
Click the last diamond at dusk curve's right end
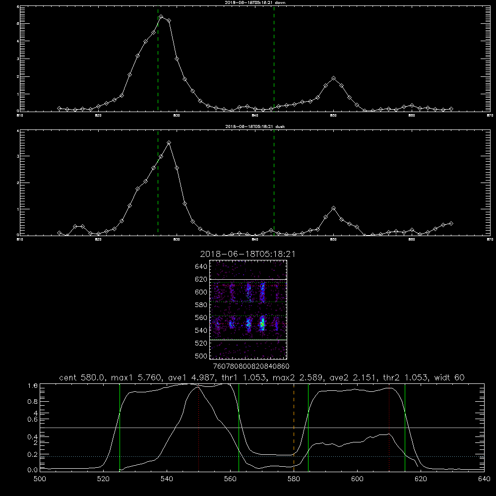451,223
